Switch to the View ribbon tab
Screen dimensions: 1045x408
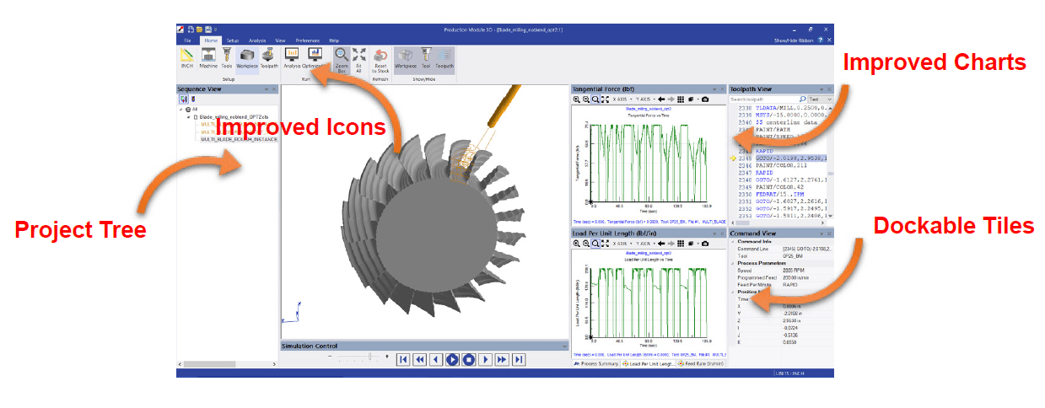point(281,40)
